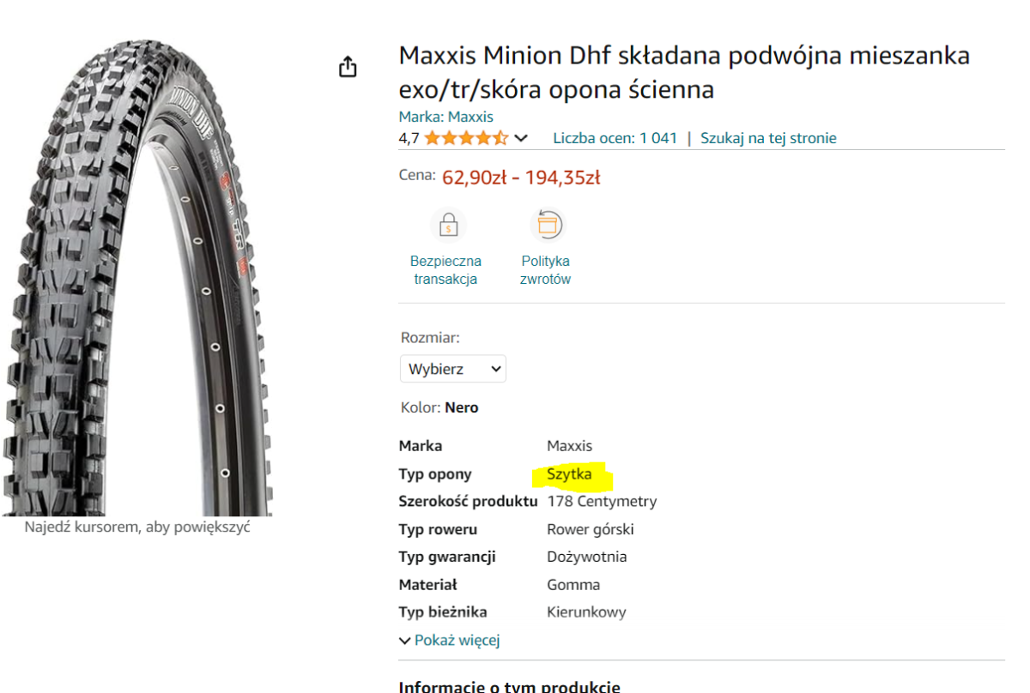The image size is (1030, 693).
Task: Expand the rating breakdown chevron
Action: point(521,138)
